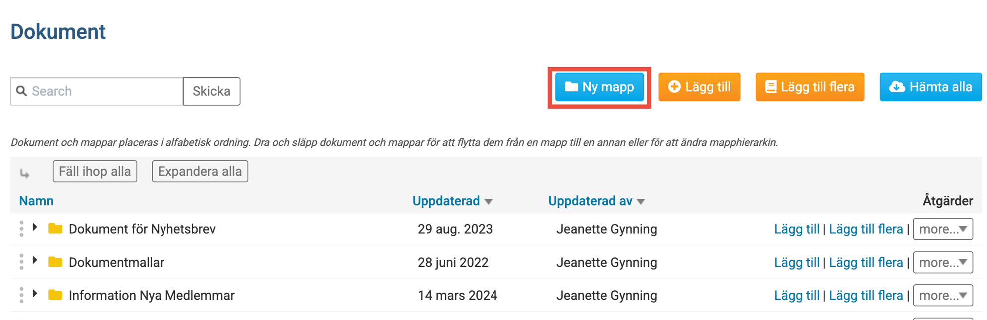Viewport: 987px width, 320px height.
Task: Download all with Hämta alla button
Action: pyautogui.click(x=930, y=87)
